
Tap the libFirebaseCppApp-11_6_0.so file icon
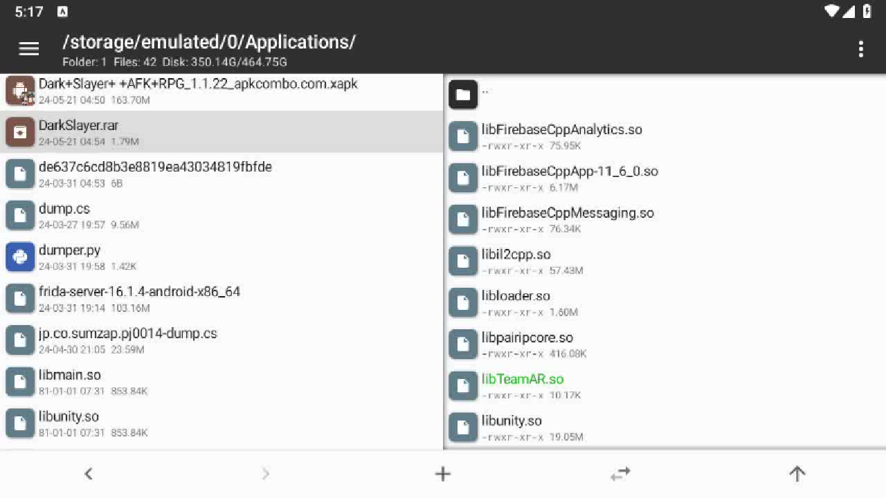click(463, 178)
